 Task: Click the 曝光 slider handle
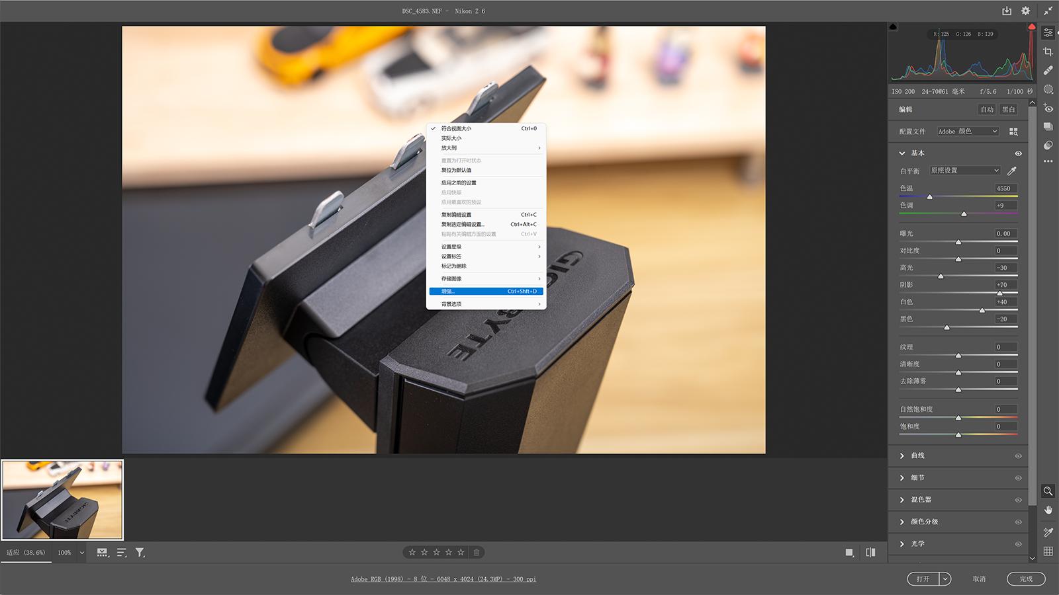[x=958, y=242]
